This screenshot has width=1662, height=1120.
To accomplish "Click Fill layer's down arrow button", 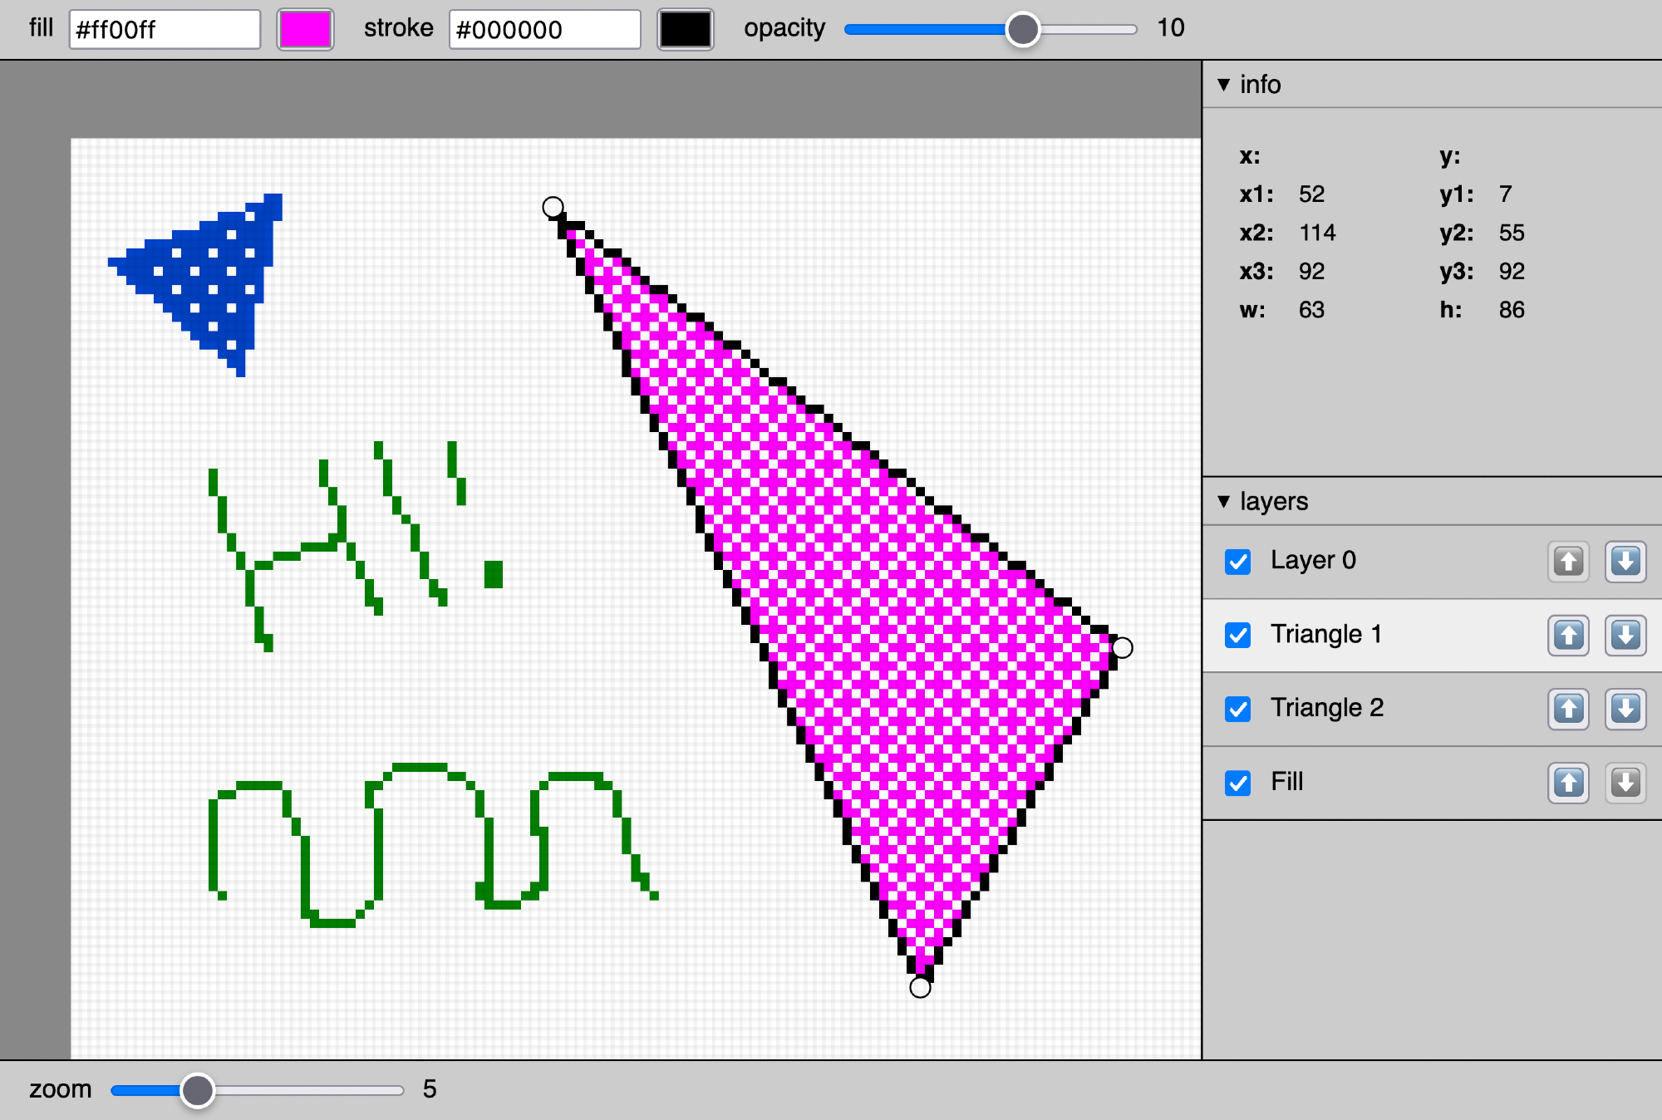I will (x=1625, y=783).
